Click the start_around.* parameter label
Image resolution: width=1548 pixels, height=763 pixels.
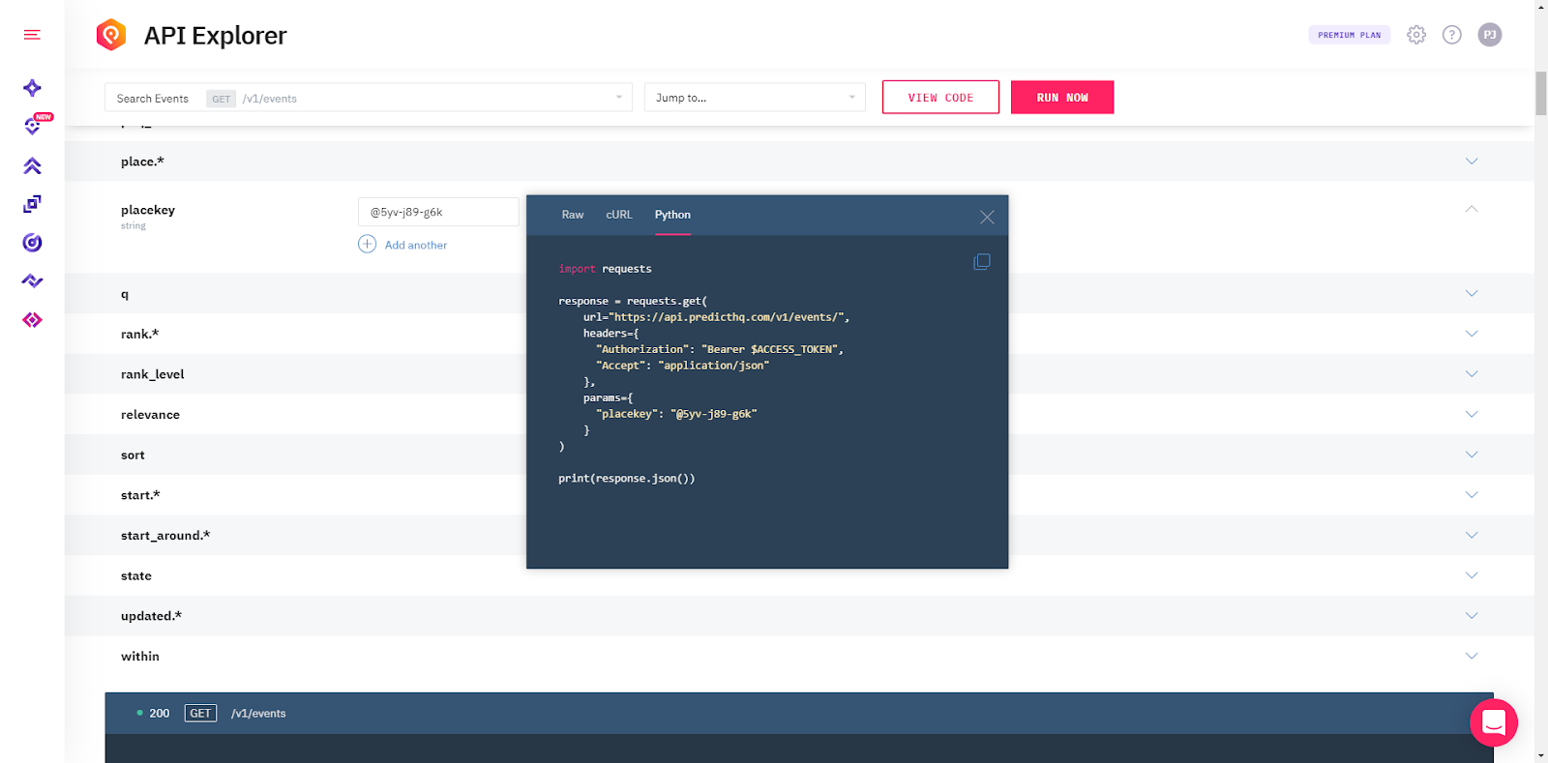tap(165, 536)
